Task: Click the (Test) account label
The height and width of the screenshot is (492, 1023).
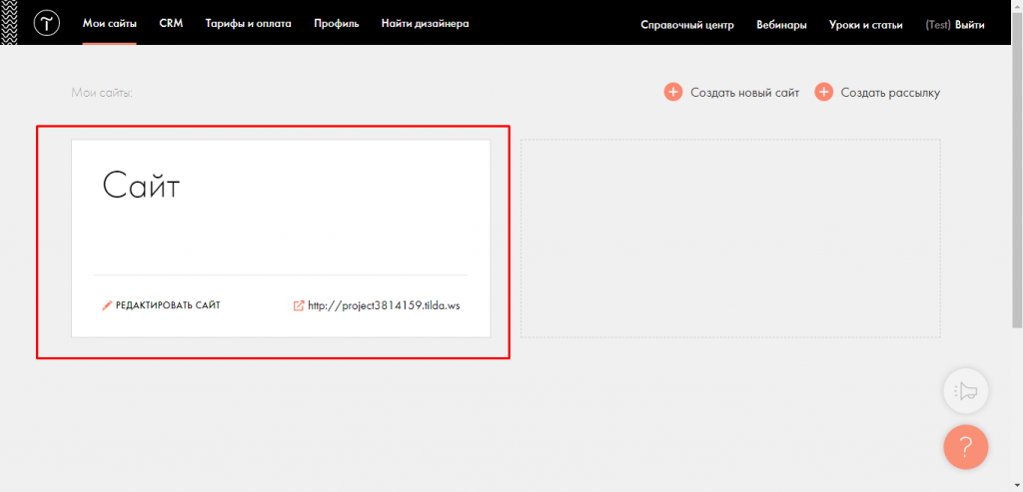Action: tap(938, 25)
